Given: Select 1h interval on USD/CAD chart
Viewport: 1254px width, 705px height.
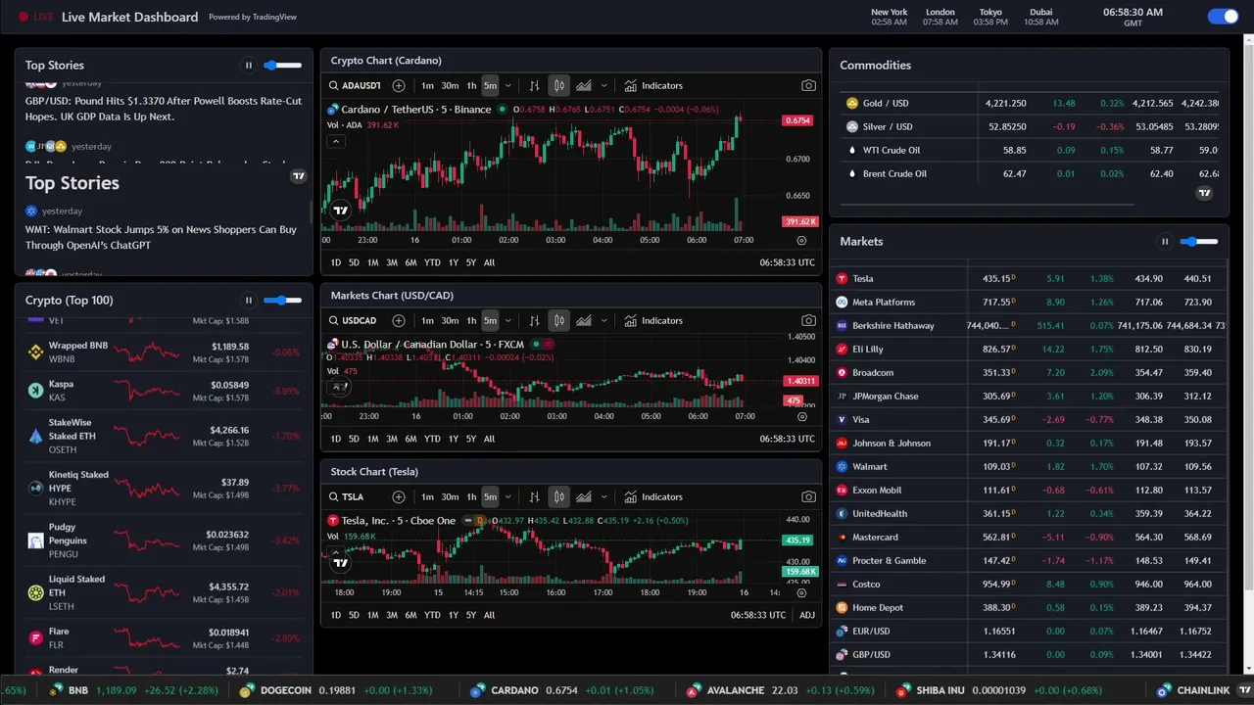Looking at the screenshot, I should coord(471,320).
